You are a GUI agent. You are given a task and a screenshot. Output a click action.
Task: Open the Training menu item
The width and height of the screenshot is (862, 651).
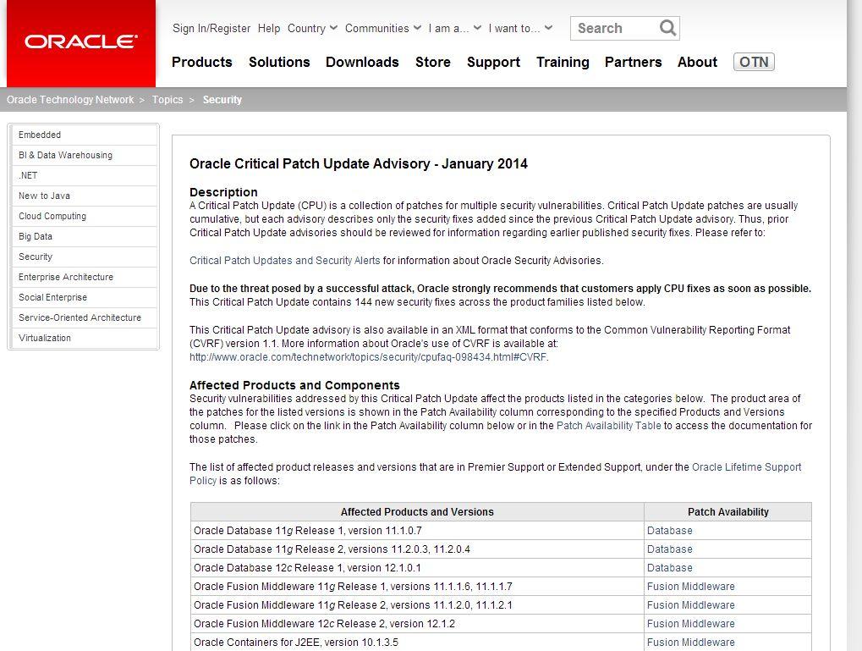(x=563, y=62)
